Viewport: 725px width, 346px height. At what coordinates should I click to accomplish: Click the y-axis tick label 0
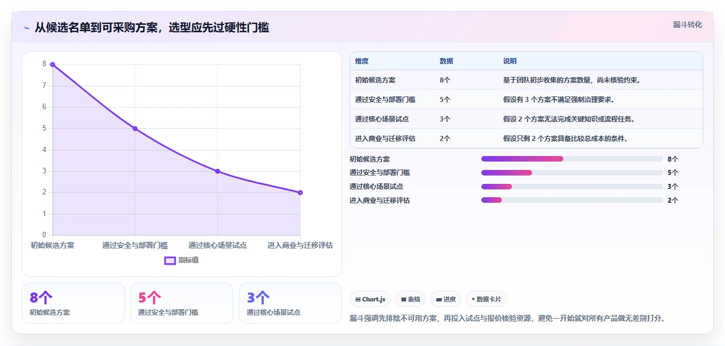pyautogui.click(x=44, y=235)
